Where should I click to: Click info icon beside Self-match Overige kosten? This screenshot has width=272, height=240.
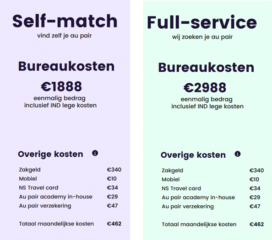click(x=95, y=153)
